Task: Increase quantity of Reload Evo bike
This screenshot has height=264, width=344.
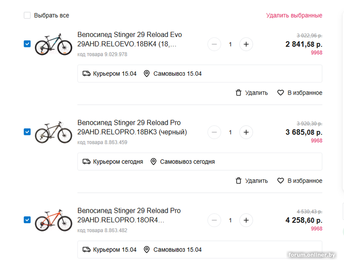Action: click(x=246, y=44)
